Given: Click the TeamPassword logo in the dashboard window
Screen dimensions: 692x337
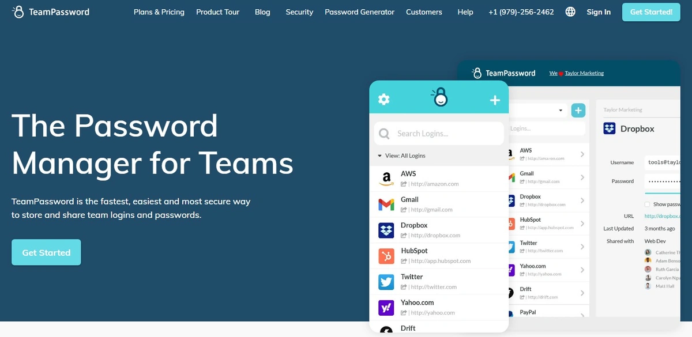Looking at the screenshot, I should 503,73.
